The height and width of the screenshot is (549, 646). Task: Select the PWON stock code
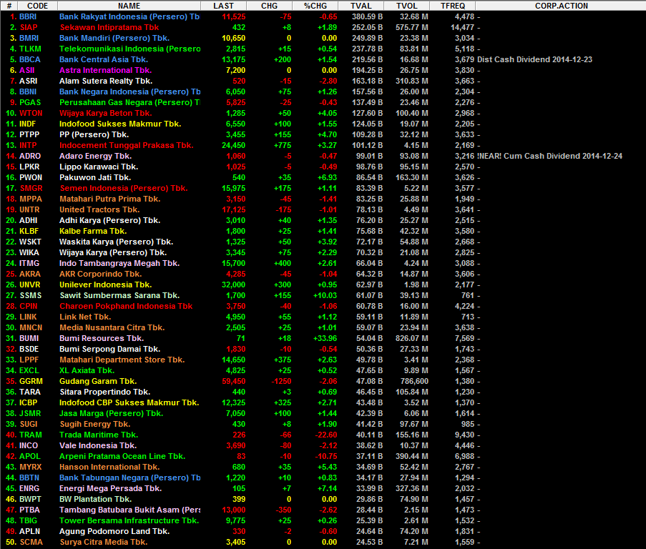pos(31,177)
